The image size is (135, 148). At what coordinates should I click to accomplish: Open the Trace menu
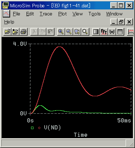(46, 14)
